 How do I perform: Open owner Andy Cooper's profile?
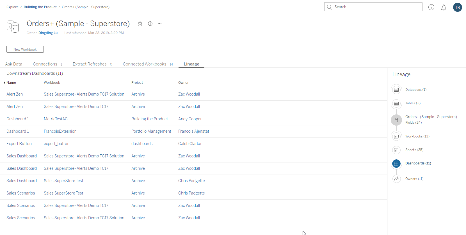coord(190,119)
